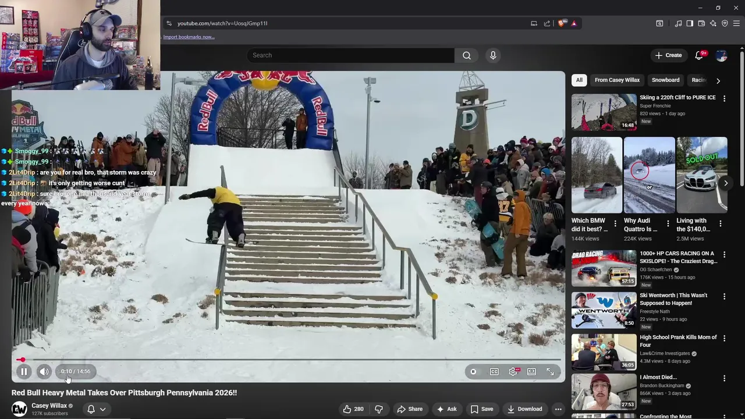The width and height of the screenshot is (745, 419).
Task: Open player settings gear icon
Action: 513,371
